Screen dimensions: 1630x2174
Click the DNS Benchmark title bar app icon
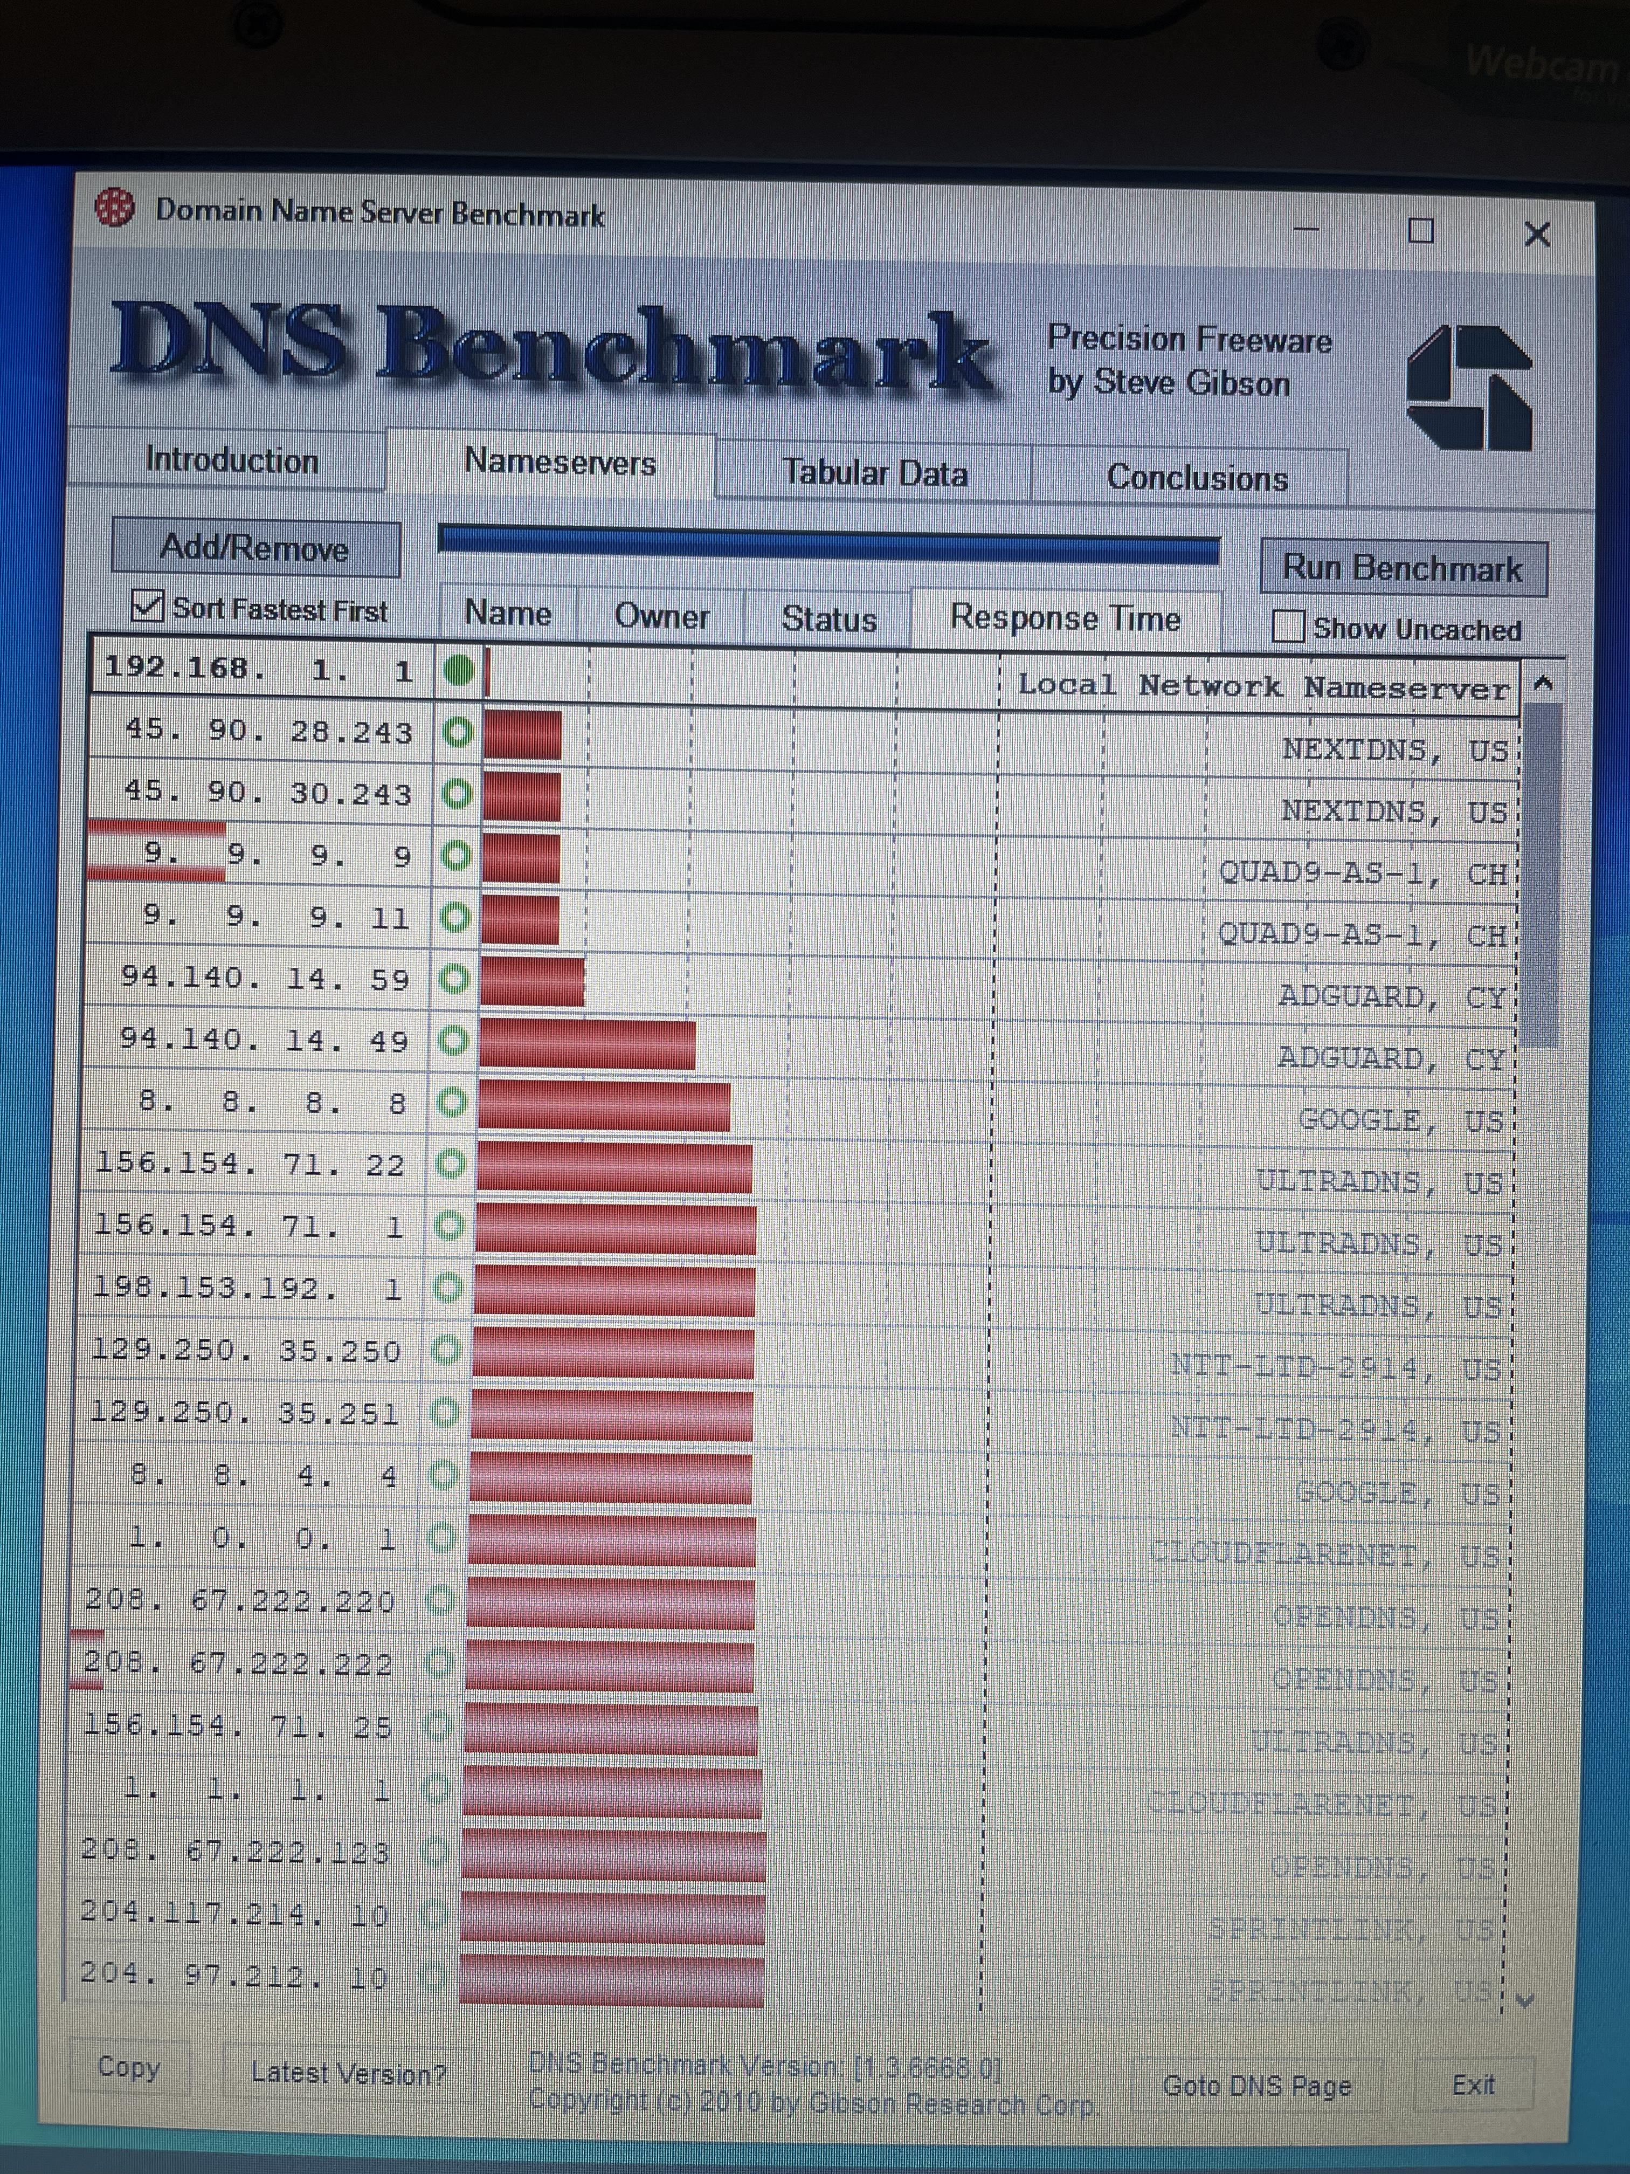point(115,208)
